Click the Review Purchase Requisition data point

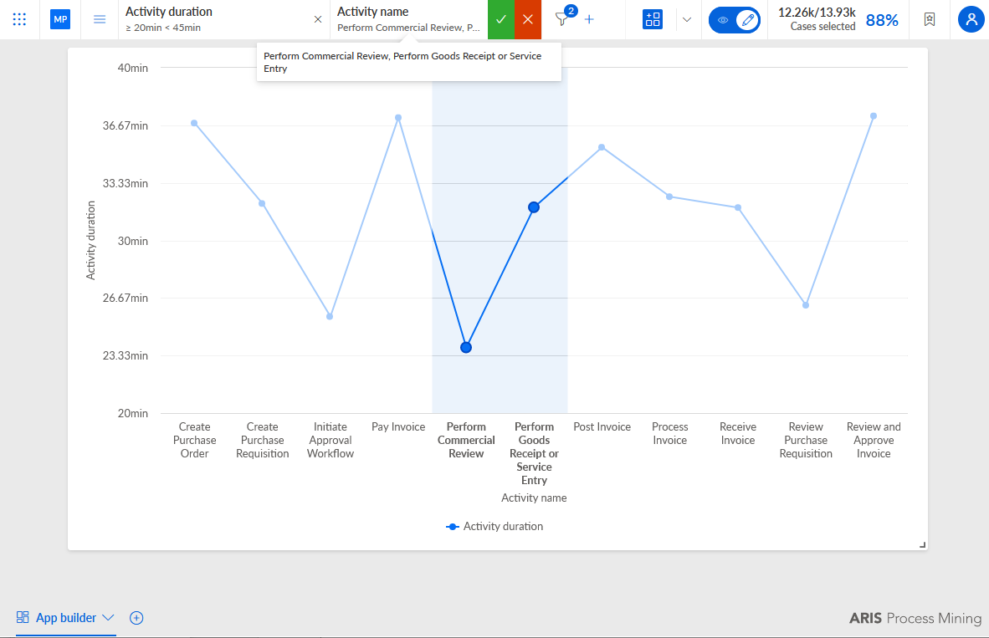click(x=806, y=305)
